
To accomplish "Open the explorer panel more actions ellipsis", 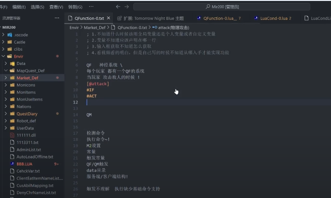I will coord(56,18).
